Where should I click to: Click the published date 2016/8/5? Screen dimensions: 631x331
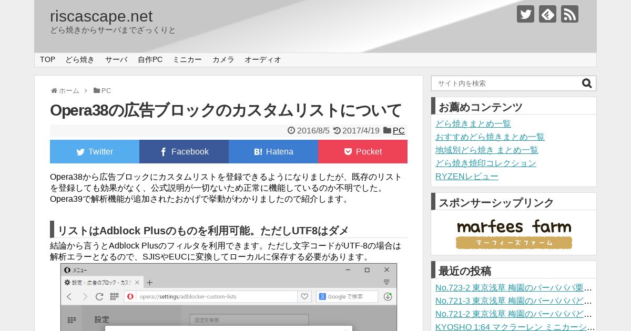[313, 130]
